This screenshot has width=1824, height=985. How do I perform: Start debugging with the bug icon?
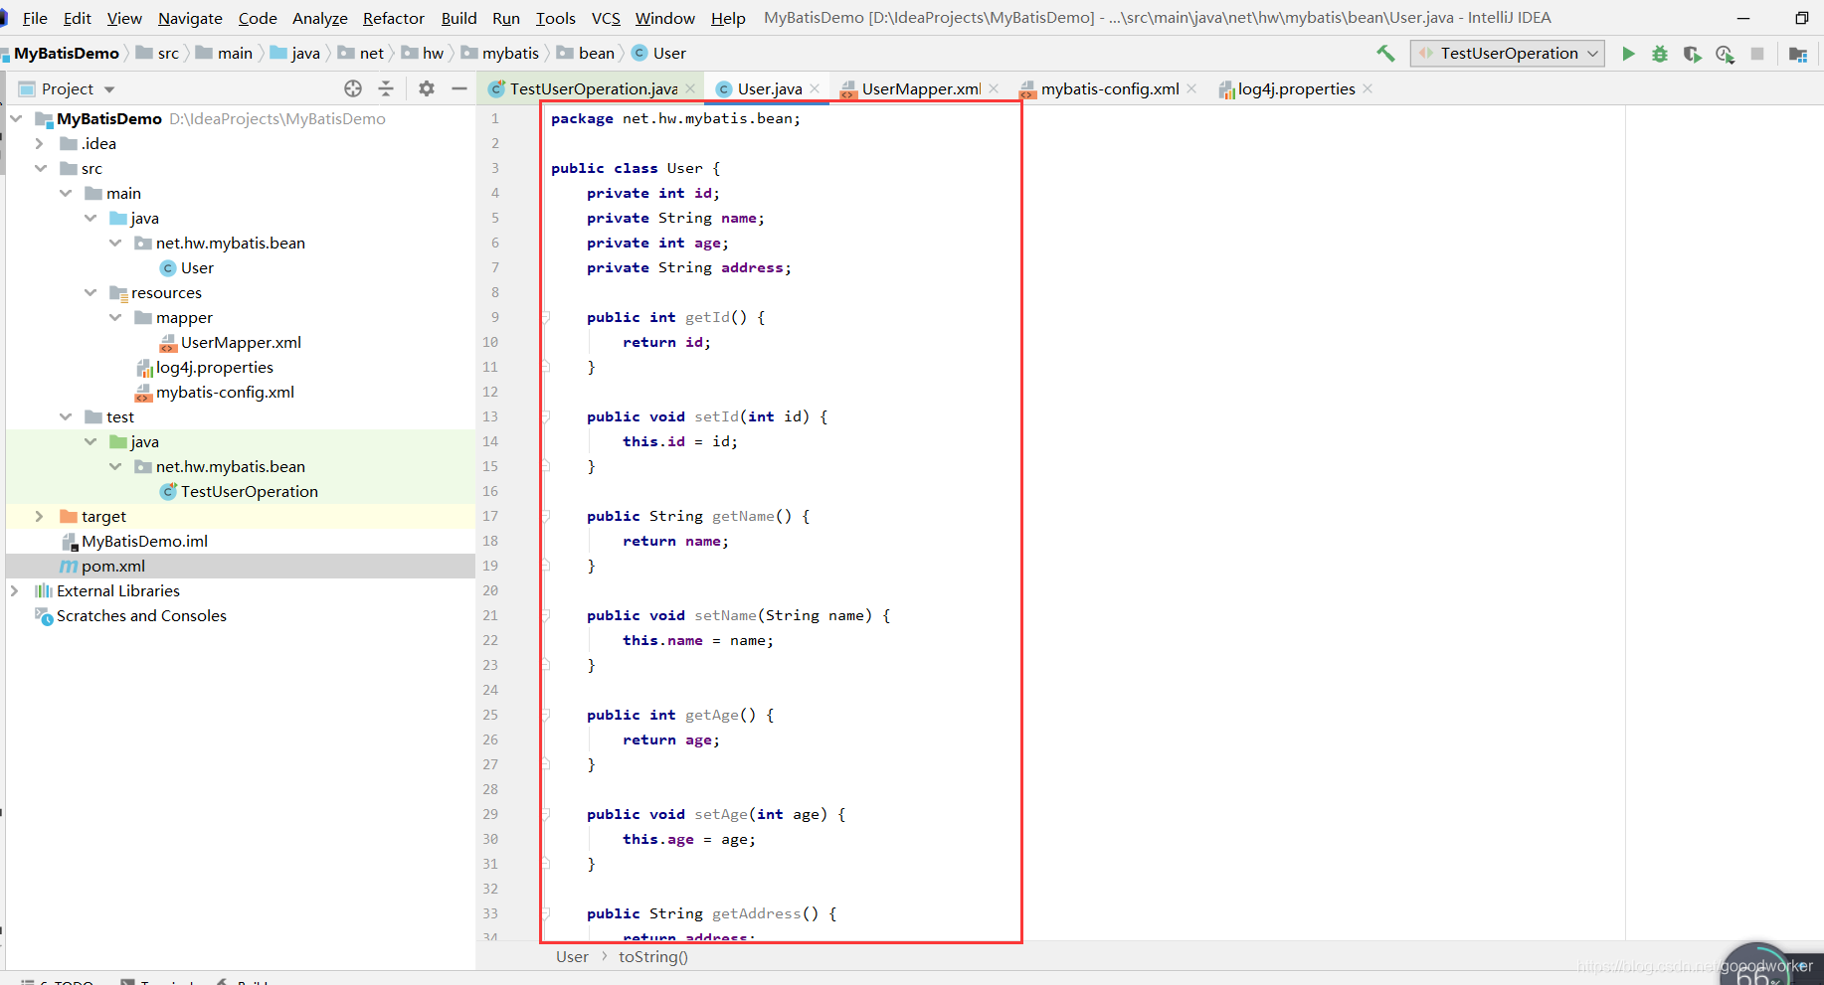[1660, 54]
